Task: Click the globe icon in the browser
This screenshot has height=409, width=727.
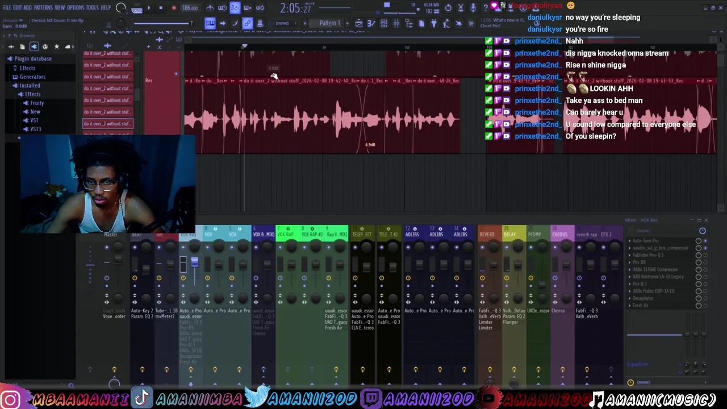Action: (x=45, y=47)
